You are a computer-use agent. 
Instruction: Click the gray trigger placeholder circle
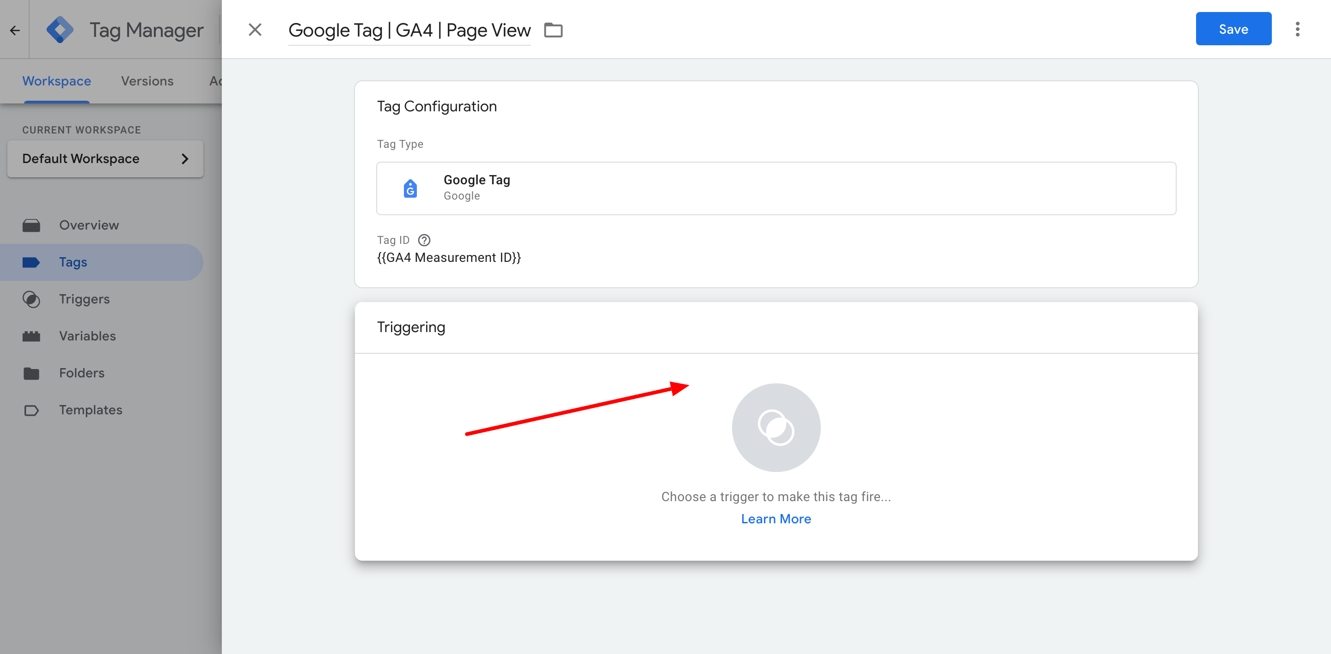click(776, 427)
